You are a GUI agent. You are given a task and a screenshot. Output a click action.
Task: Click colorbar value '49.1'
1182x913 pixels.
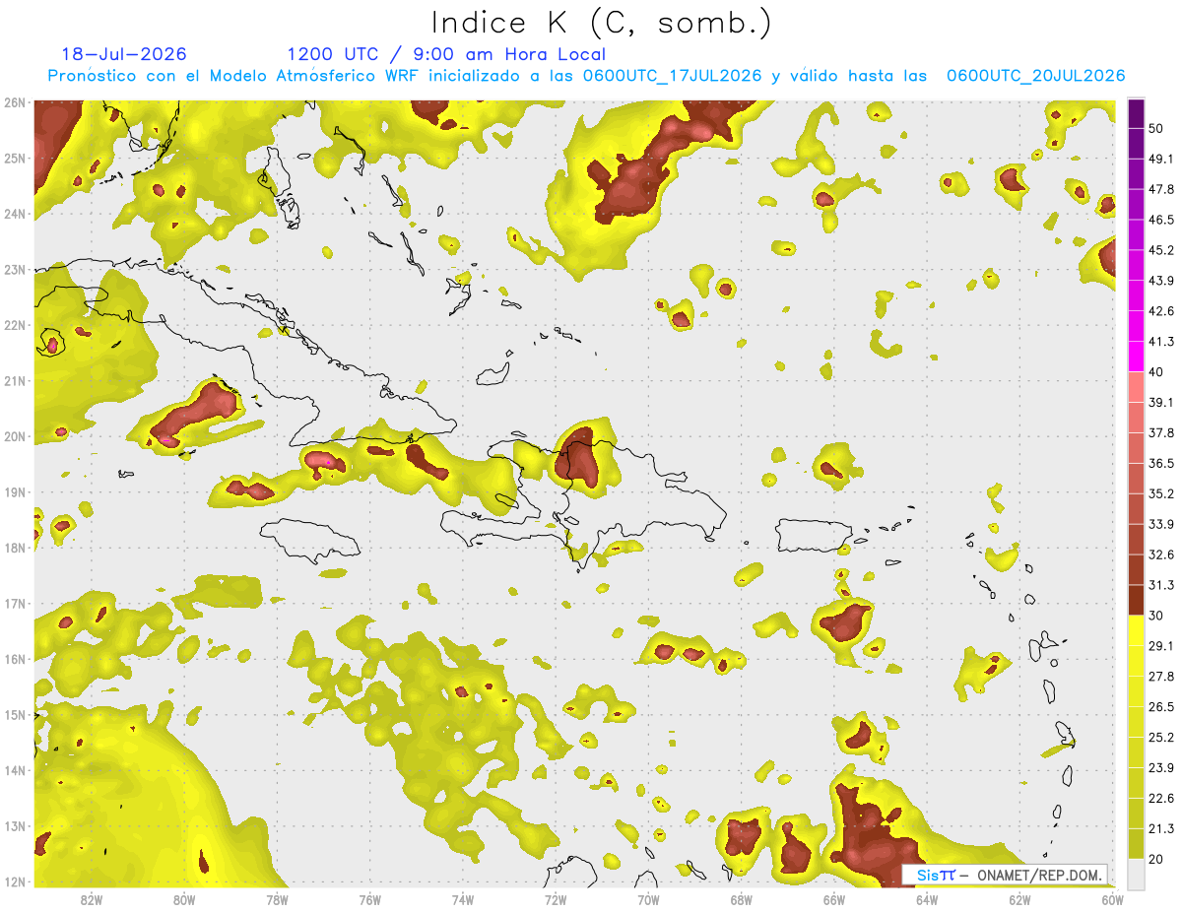[x=1162, y=159]
